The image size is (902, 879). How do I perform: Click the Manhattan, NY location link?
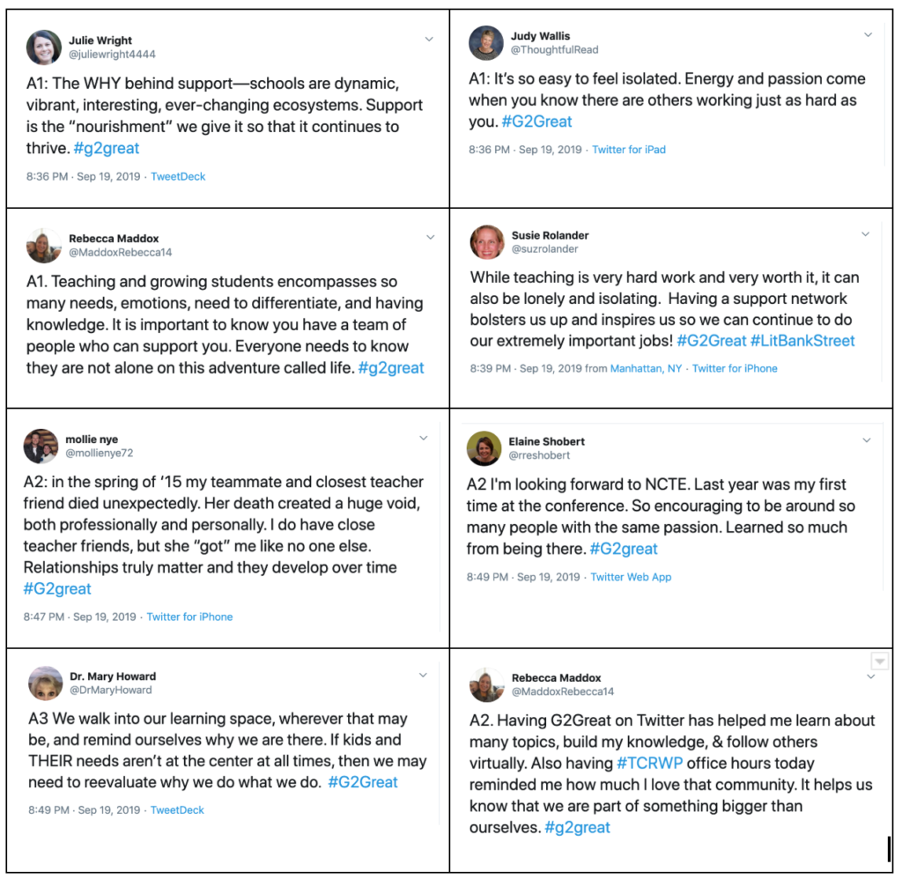coord(646,369)
